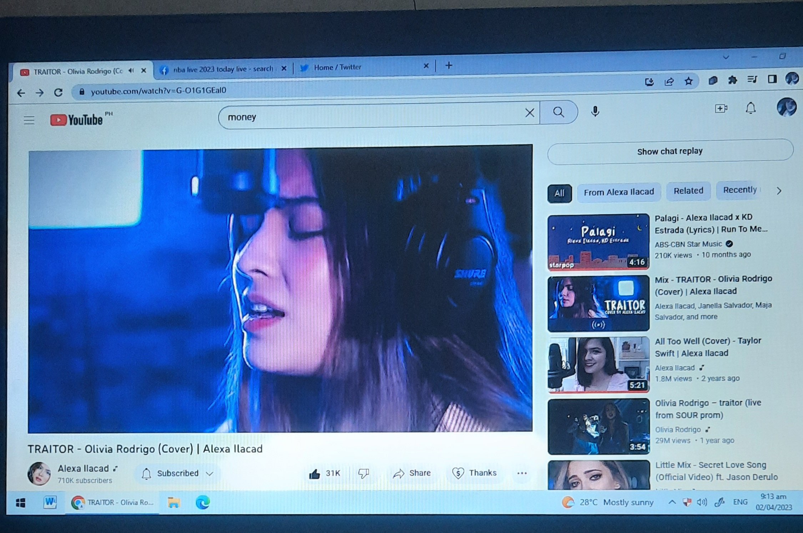Select the From Alexa Ilacad chip
The width and height of the screenshot is (803, 533).
pyautogui.click(x=618, y=192)
